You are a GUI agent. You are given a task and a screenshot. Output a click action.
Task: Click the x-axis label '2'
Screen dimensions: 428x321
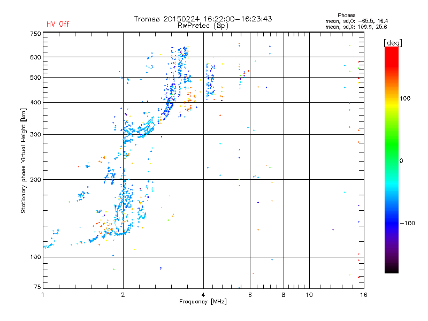click(x=123, y=295)
